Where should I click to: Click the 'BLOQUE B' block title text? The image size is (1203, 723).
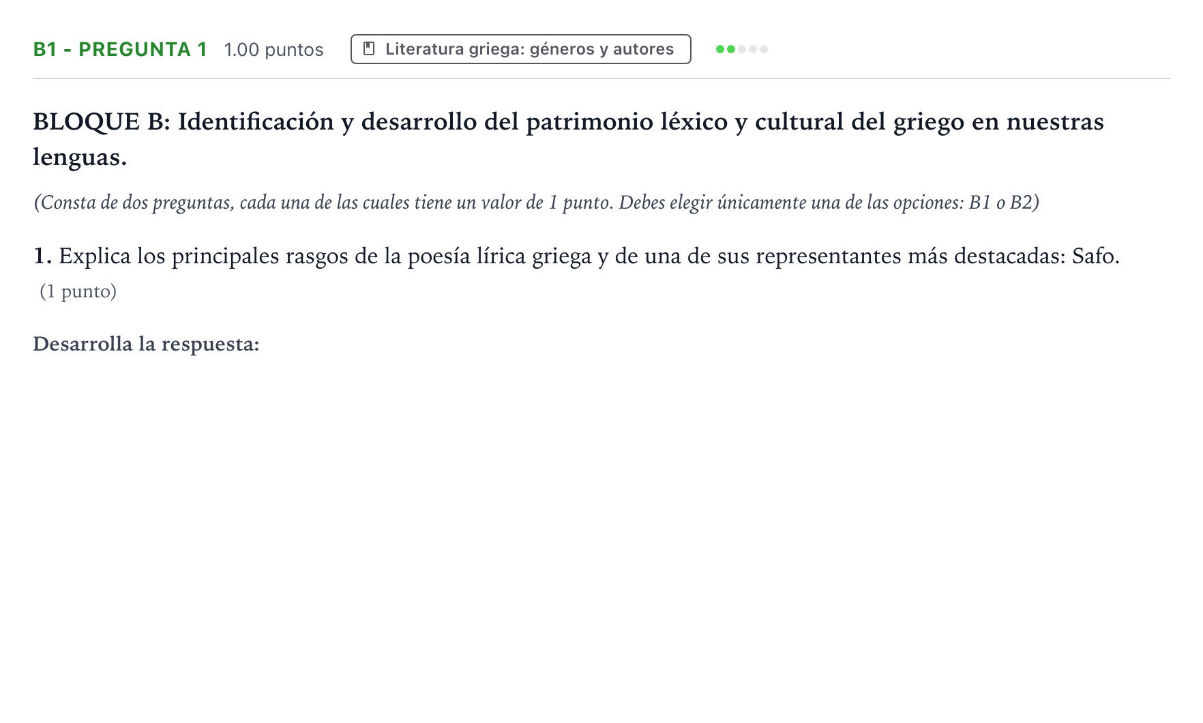[x=568, y=139]
